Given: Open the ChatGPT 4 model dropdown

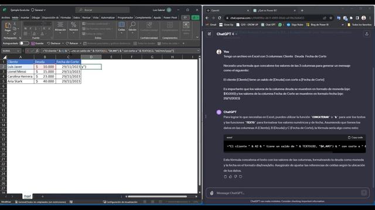Looking at the screenshot, I should point(227,34).
